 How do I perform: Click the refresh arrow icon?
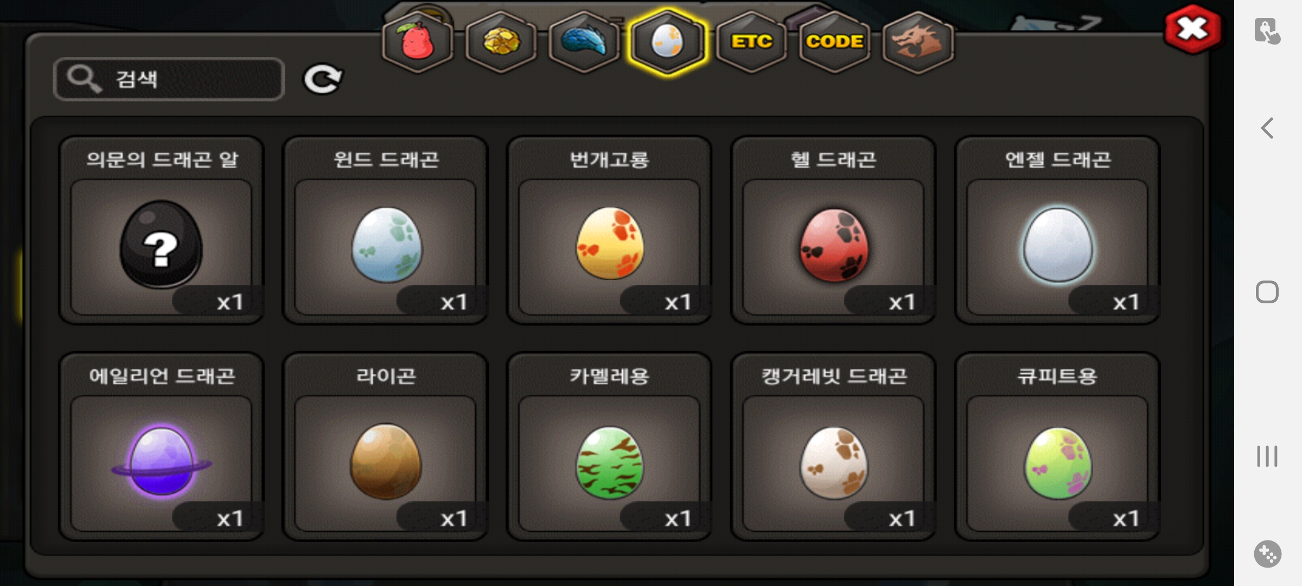click(x=322, y=79)
